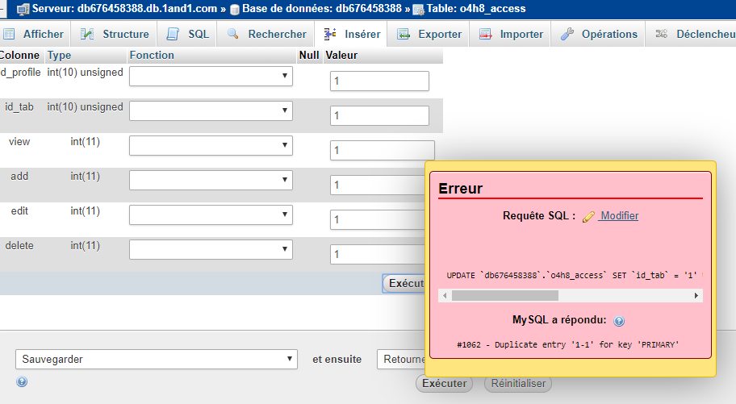Click the Exporter icon
The height and width of the screenshot is (404, 736).
[404, 34]
